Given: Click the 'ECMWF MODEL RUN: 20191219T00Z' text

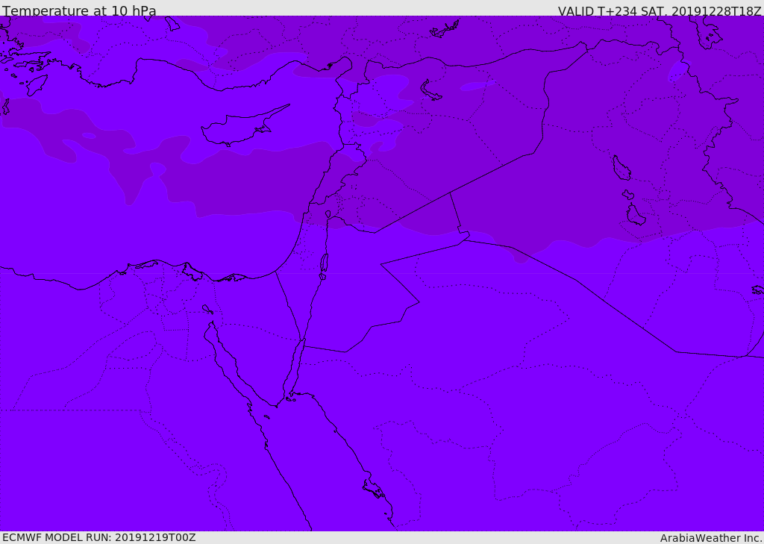Looking at the screenshot, I should point(99,537).
